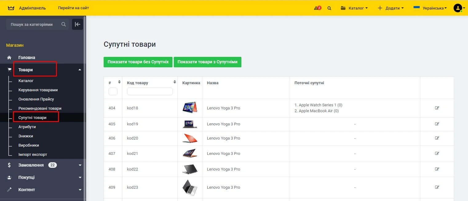The width and height of the screenshot is (468, 201).
Task: Click Lenovo Yoga thumbnail for kod21
Action: click(190, 153)
